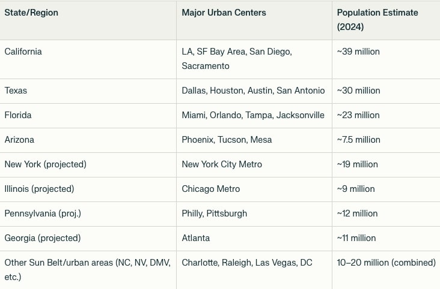This screenshot has height=289, width=440.
Task: Select the Florida state cell
Action: click(18, 115)
